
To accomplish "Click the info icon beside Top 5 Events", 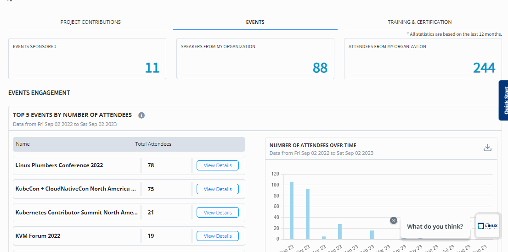I will 141,115.
